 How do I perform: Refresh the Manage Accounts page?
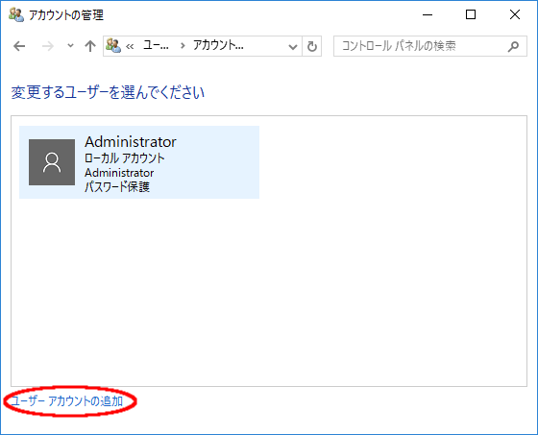312,46
